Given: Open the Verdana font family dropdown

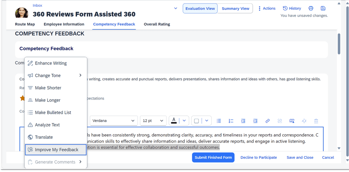Looking at the screenshot, I should click(x=113, y=121).
